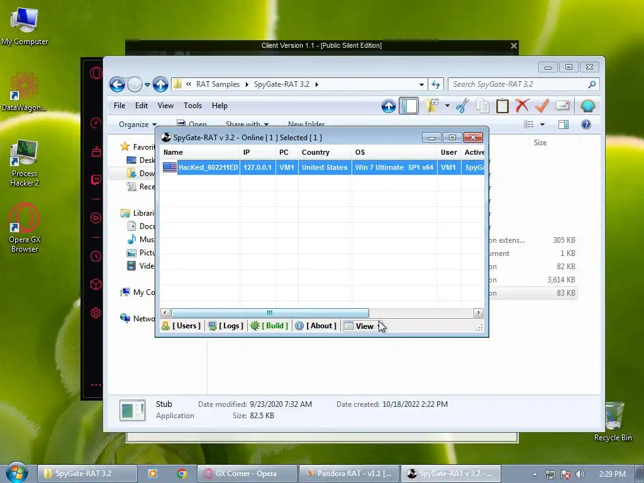Open the Users menu in SpyGate-RAT
644x483 pixels.
[x=181, y=326]
